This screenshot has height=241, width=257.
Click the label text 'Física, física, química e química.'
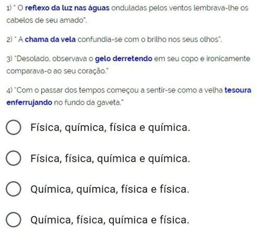coord(110,159)
